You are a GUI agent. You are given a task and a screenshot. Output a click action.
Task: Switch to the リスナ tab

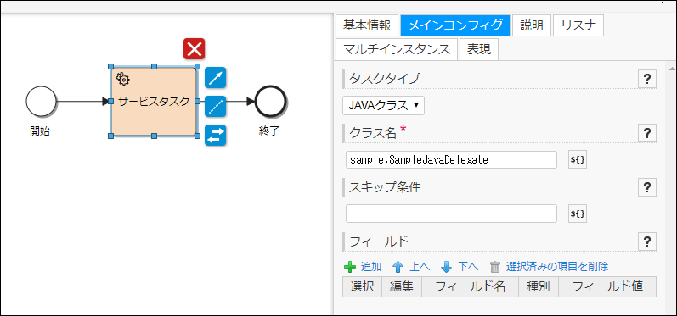578,25
